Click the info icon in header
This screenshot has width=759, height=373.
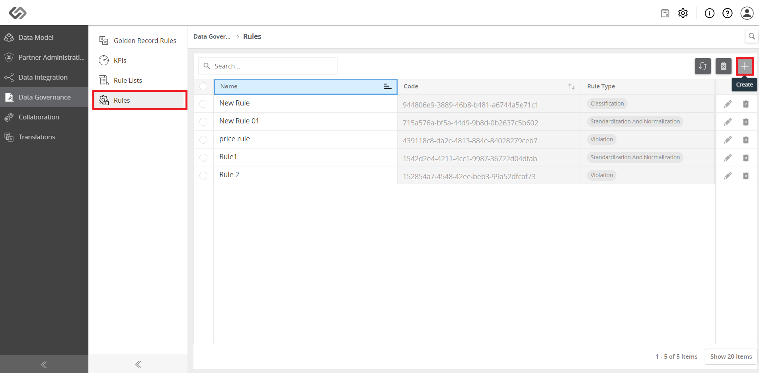coord(710,13)
